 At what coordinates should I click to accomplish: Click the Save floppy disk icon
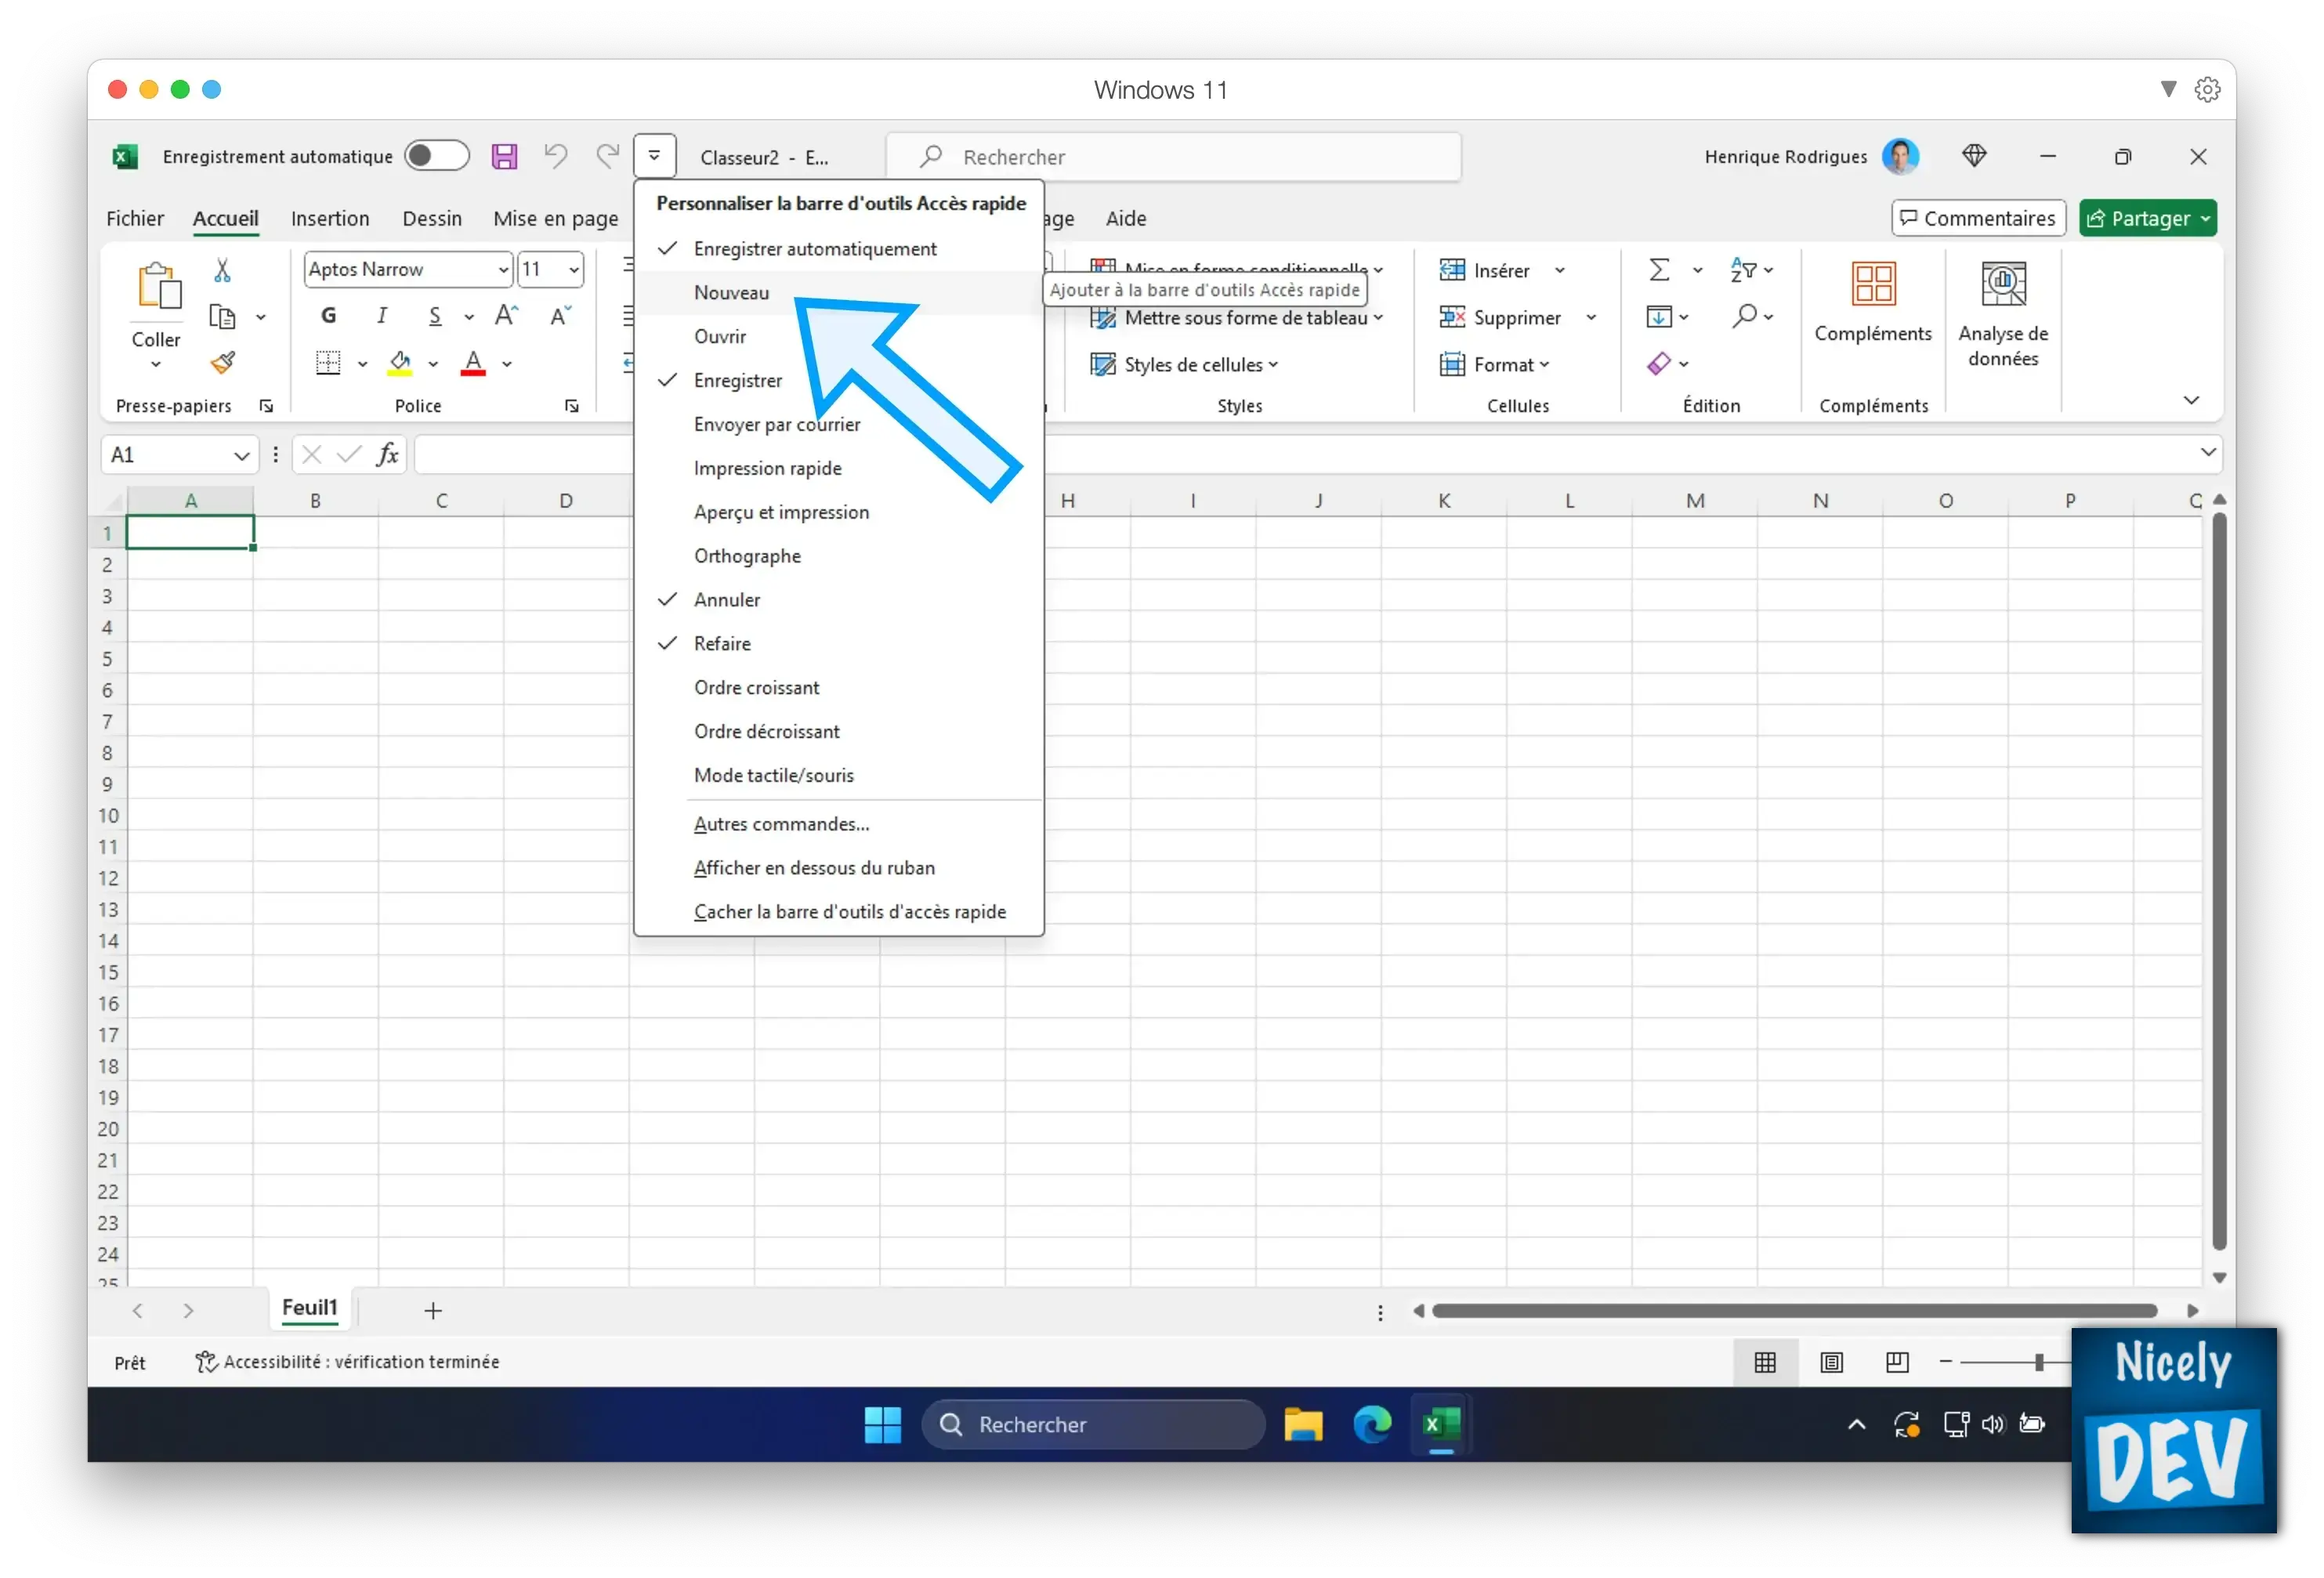[x=504, y=156]
